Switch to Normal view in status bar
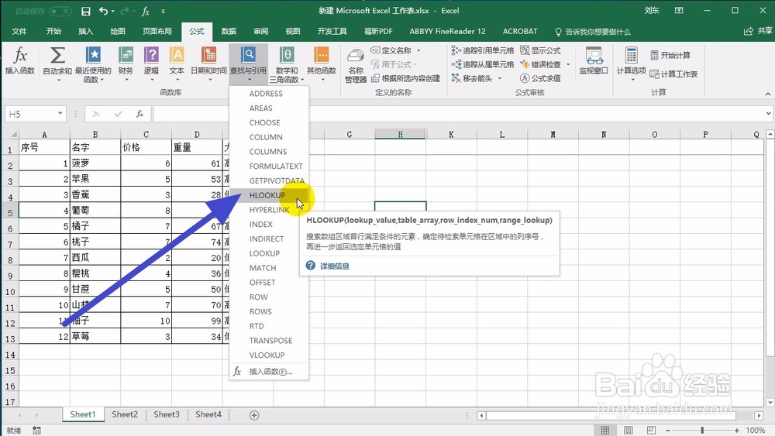 pos(605,430)
